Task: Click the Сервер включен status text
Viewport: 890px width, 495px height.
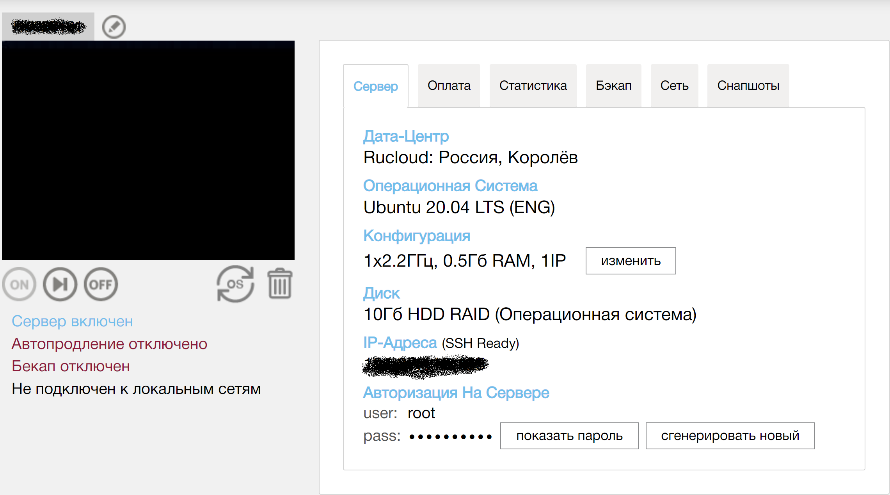Action: [72, 321]
